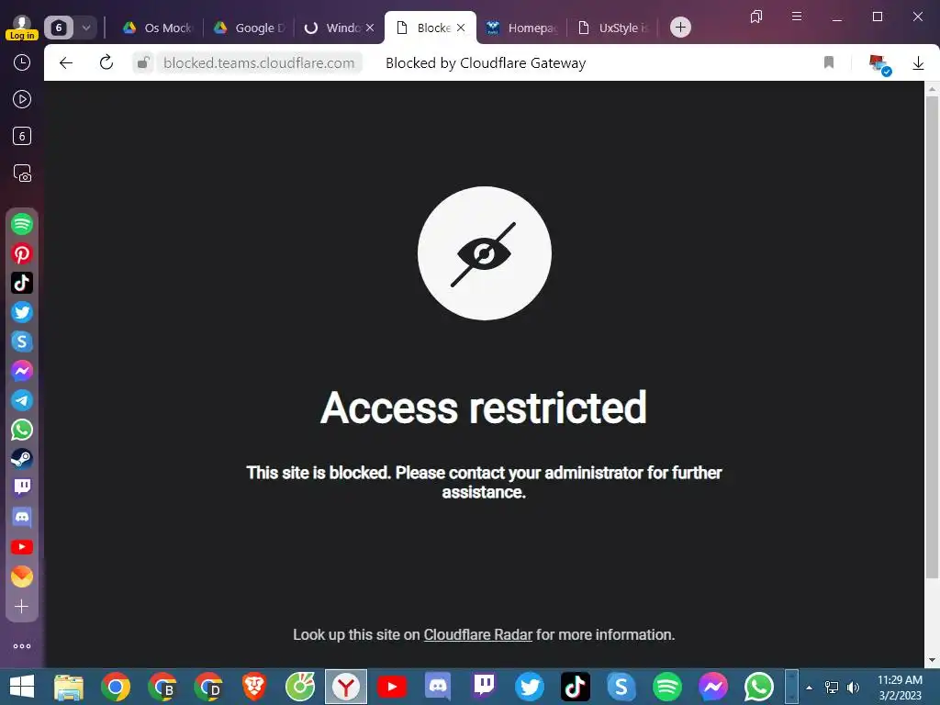This screenshot has width=940, height=705.
Task: Click the blocked.teams.cloudflare.com address field
Action: tap(259, 63)
